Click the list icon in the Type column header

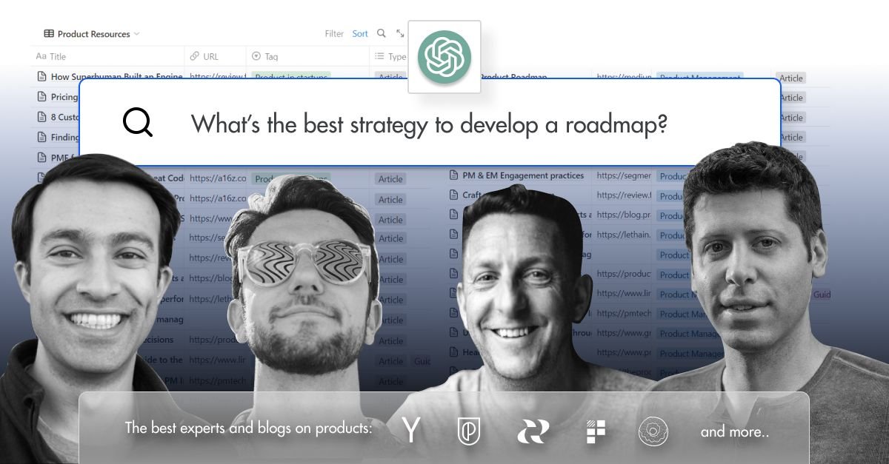click(378, 56)
